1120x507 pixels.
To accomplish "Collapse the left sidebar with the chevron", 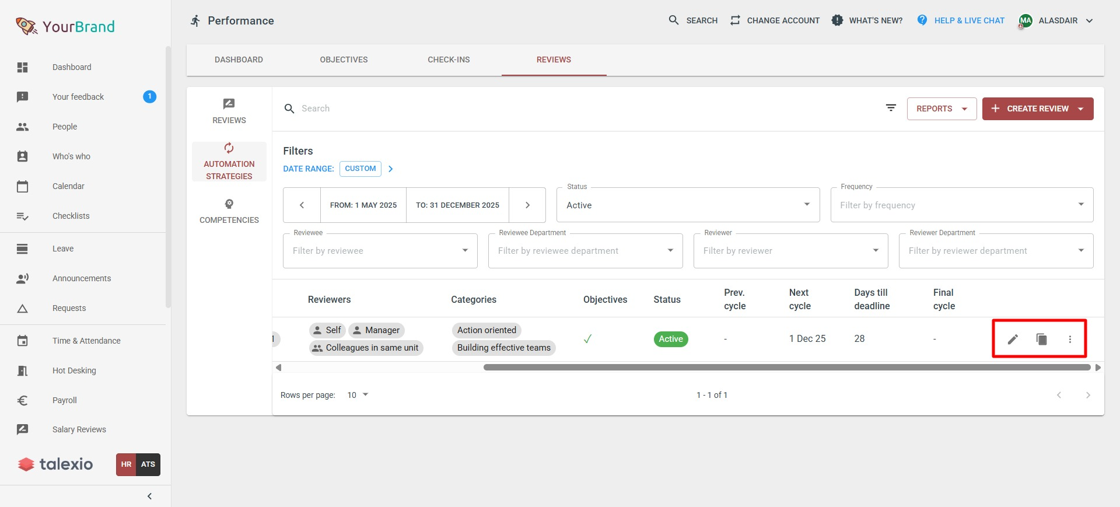I will click(149, 496).
